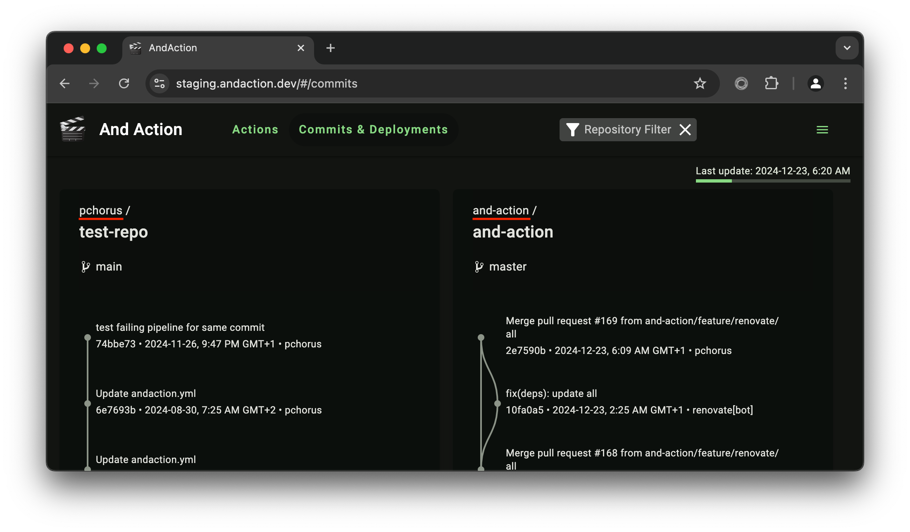Clear the Repository Filter with the X
The height and width of the screenshot is (532, 910).
(685, 129)
